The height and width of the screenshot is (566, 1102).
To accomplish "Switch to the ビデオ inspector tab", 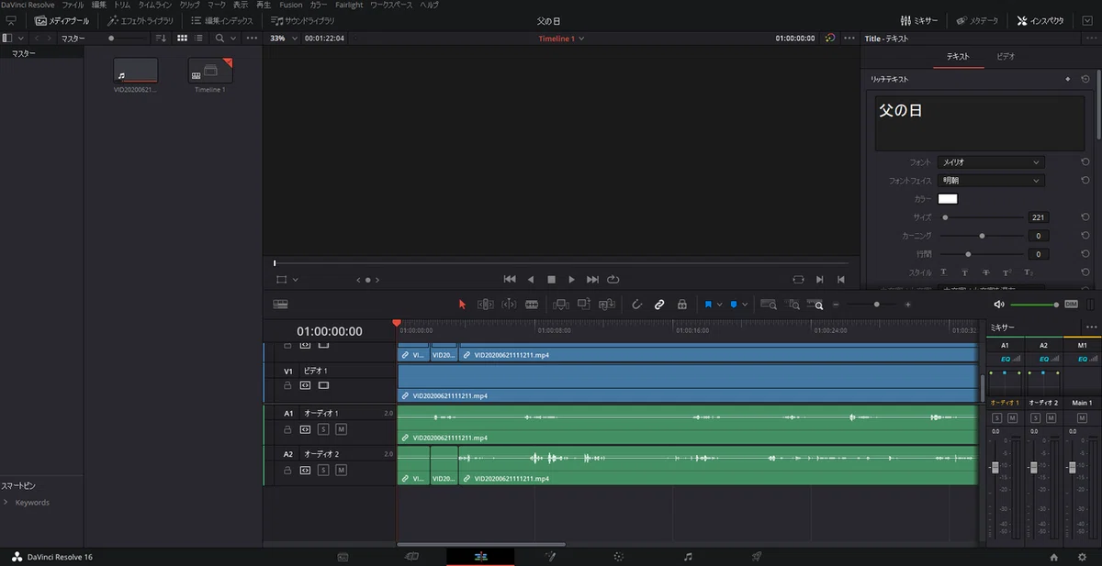I will click(x=1006, y=57).
